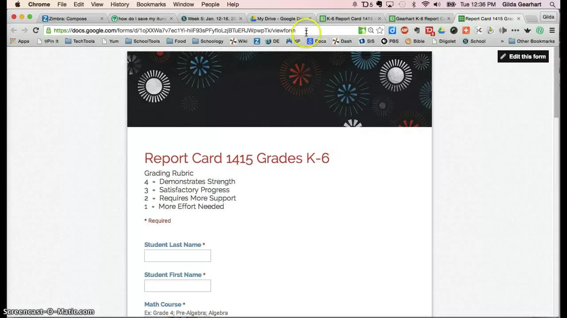Open the People menu
Viewport: 567px width, 318px height.
point(210,4)
